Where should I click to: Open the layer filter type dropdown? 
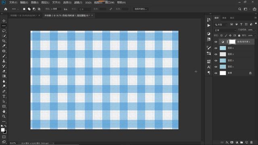click(221, 25)
